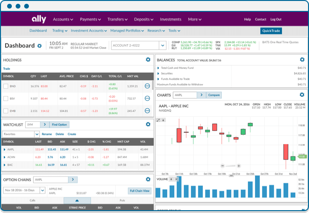
Task: Submit option chain symbol arrow button
Action: click(73, 180)
